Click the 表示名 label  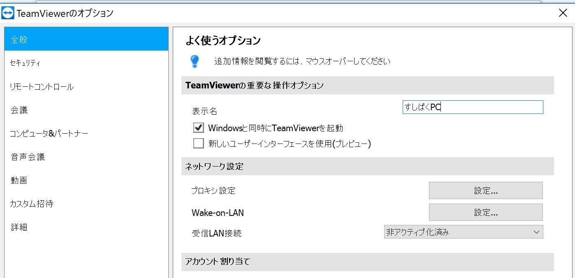click(x=204, y=111)
